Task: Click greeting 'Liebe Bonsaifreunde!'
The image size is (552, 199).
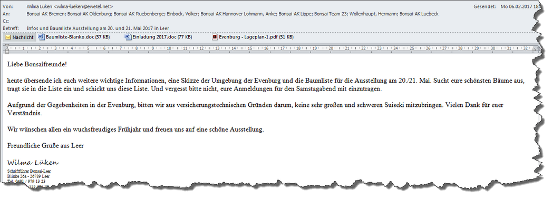Action: click(37, 64)
